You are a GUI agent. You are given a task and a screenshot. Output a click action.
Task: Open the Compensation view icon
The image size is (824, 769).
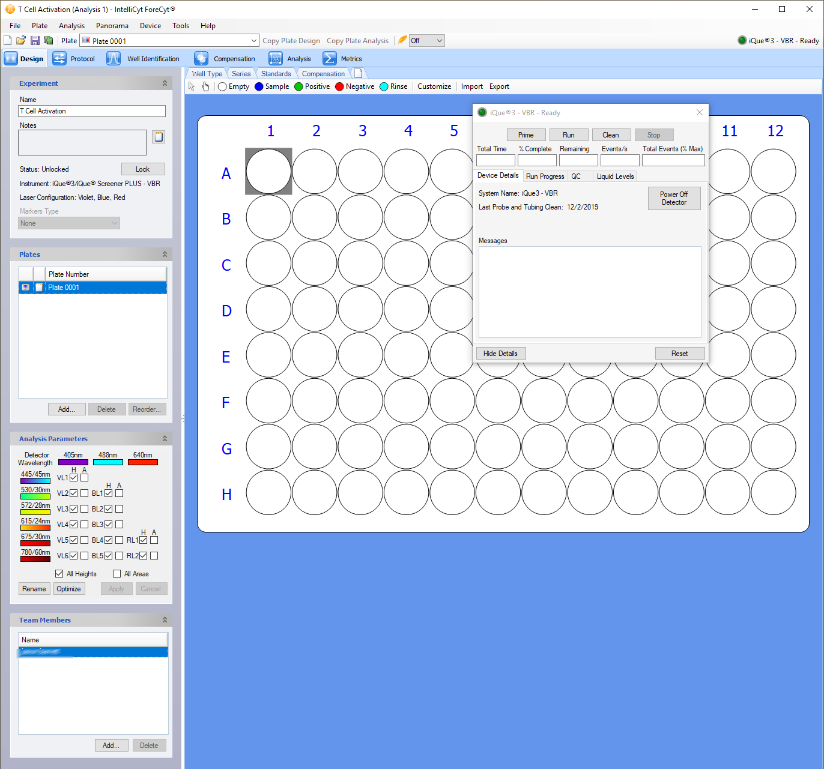point(201,59)
